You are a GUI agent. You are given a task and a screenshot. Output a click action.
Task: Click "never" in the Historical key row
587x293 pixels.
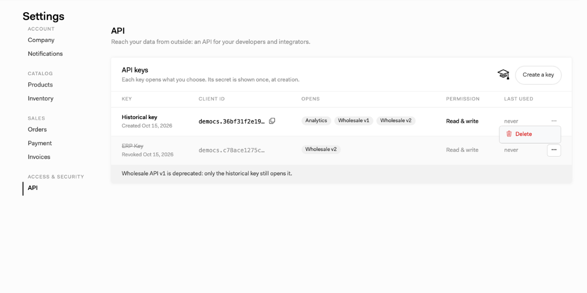coord(511,121)
